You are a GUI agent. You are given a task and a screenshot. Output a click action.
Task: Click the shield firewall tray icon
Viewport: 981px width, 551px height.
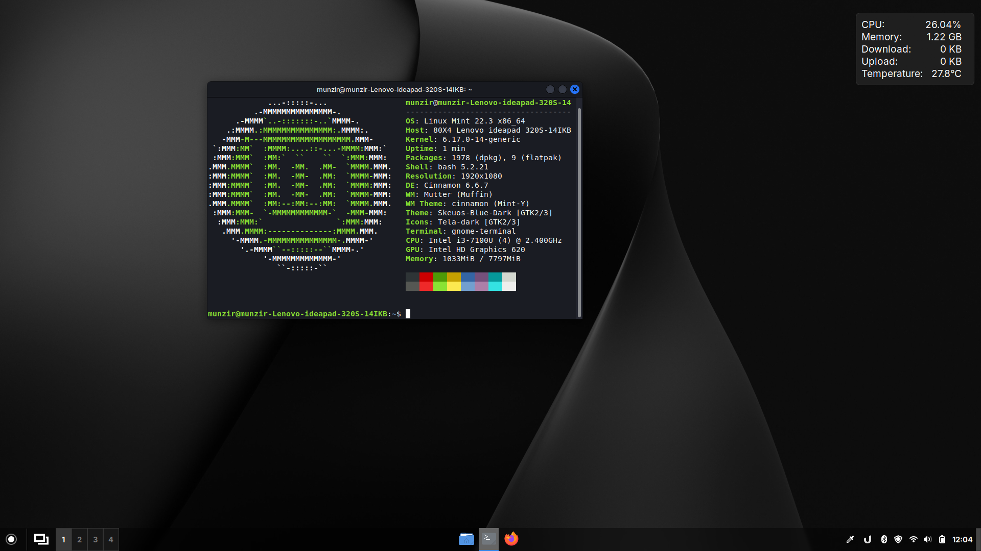(899, 539)
